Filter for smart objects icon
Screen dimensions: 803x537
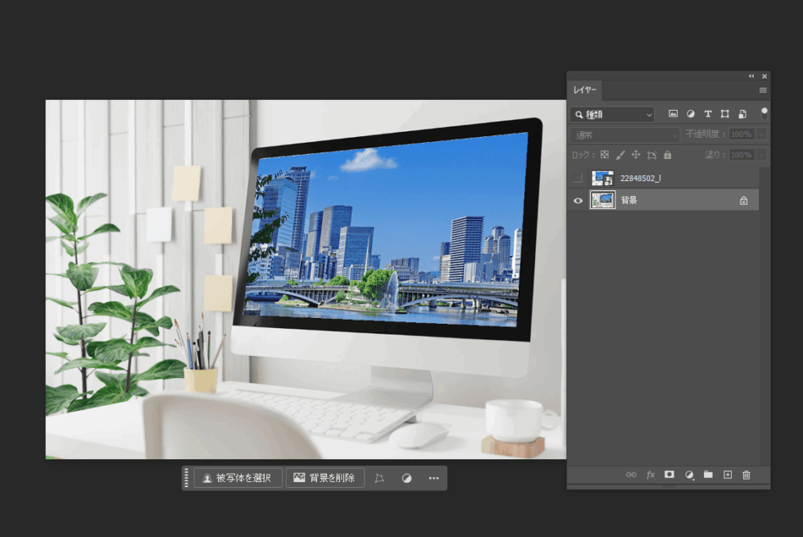click(742, 114)
